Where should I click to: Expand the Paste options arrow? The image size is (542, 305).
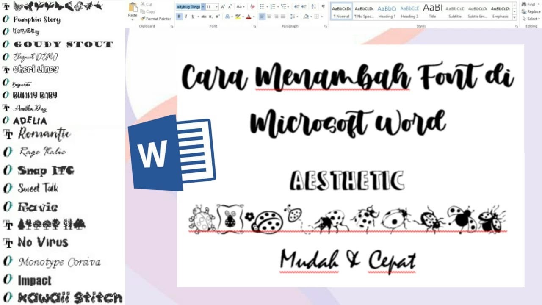(133, 20)
